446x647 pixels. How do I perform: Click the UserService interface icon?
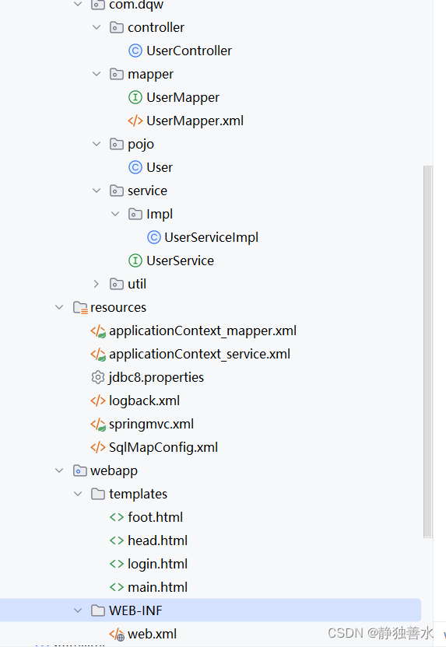(x=135, y=261)
